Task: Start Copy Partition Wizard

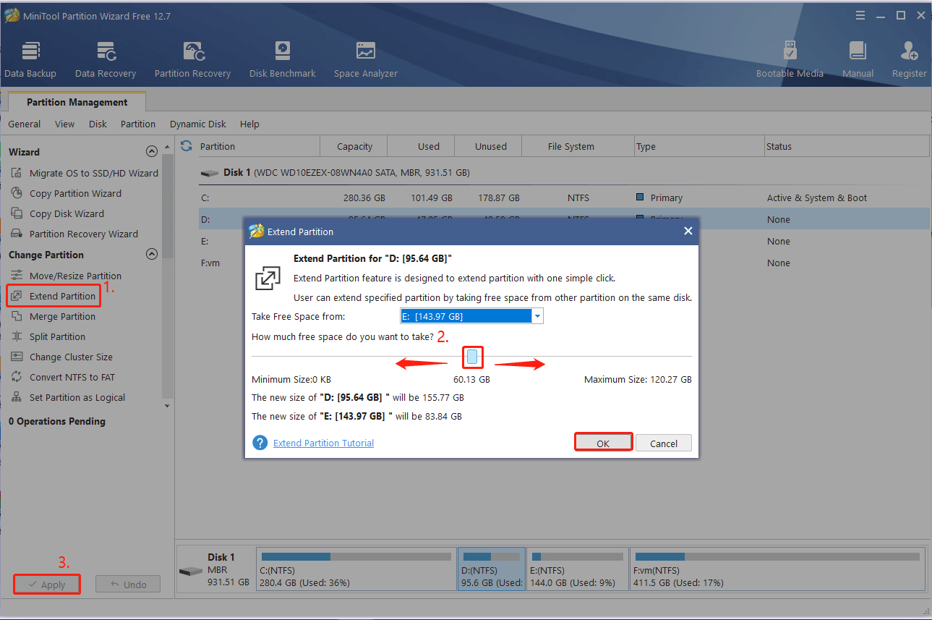Action: pyautogui.click(x=67, y=193)
